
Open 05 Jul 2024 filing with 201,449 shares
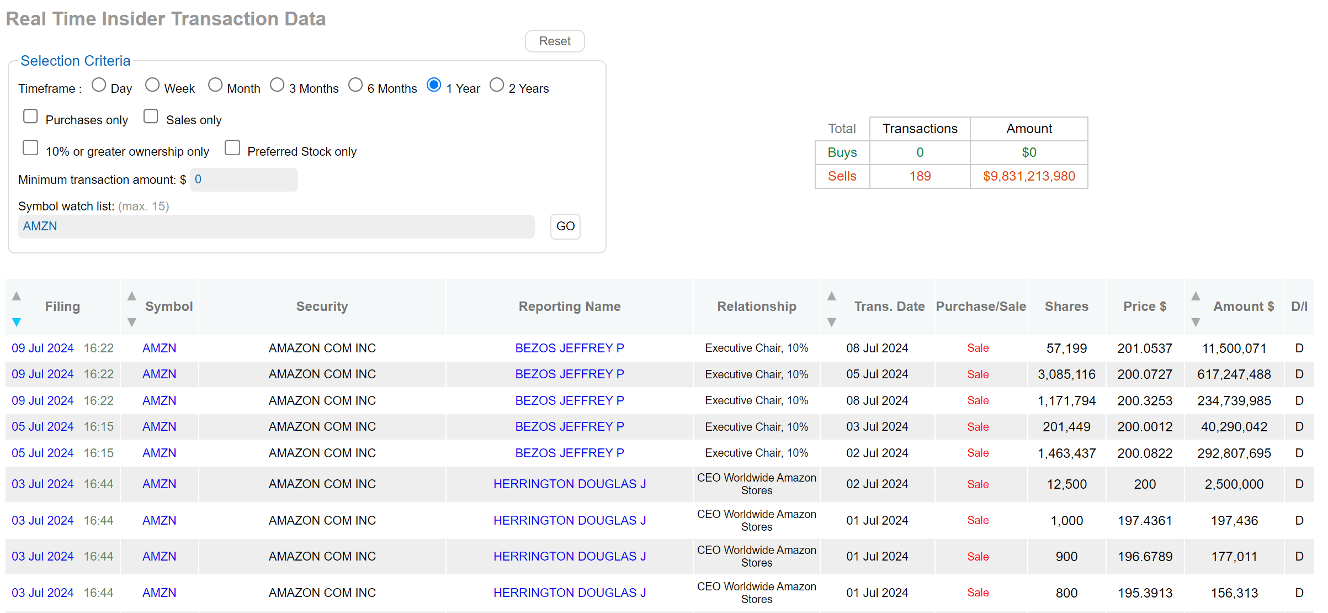click(x=43, y=427)
